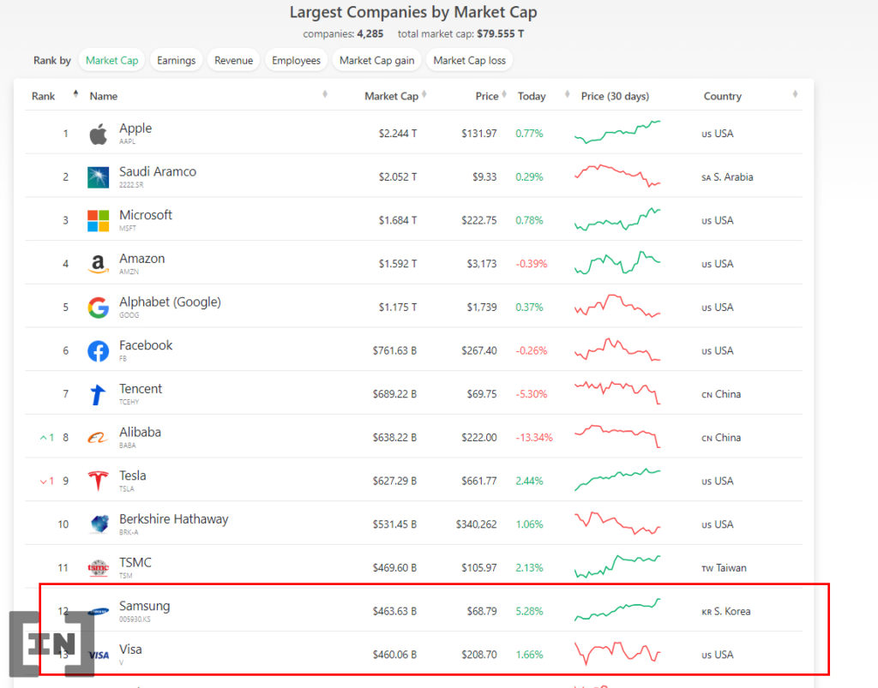Sort by Market Cap column header arrow
This screenshot has width=878, height=688.
pyautogui.click(x=424, y=94)
